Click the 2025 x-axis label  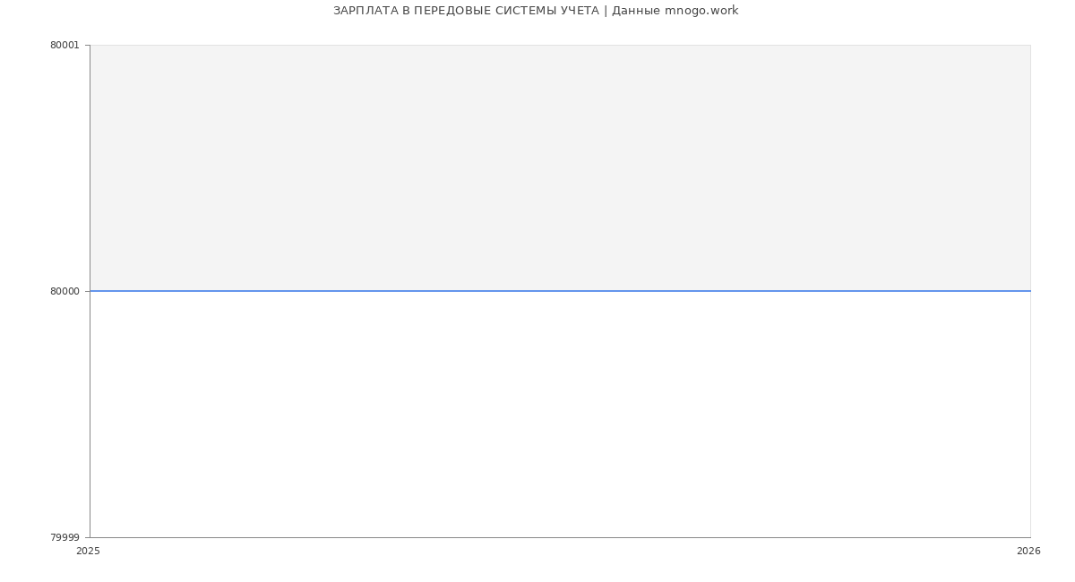point(89,551)
